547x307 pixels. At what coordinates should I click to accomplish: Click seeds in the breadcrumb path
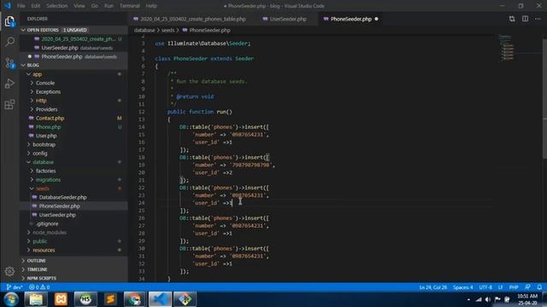pyautogui.click(x=168, y=31)
